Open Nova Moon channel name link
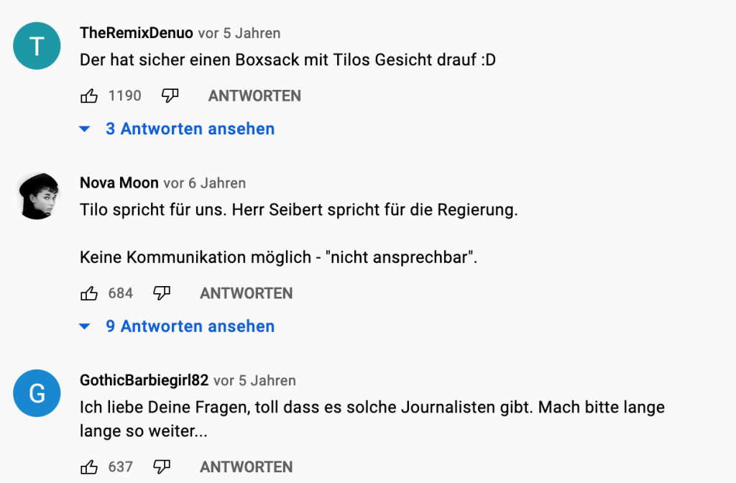Screen dimensions: 736x483 119,183
